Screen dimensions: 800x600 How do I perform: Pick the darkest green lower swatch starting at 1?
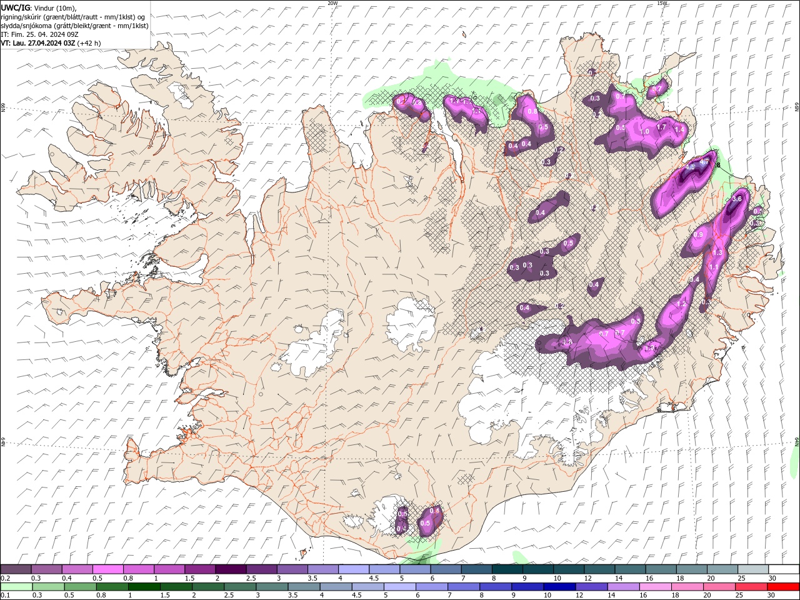pos(144,587)
